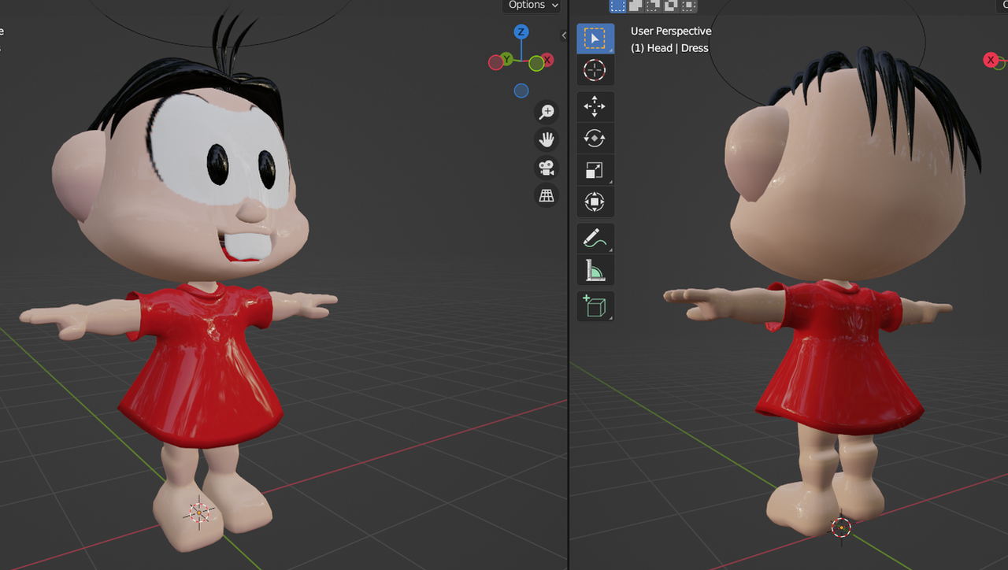Choose the Measure tool

595,270
